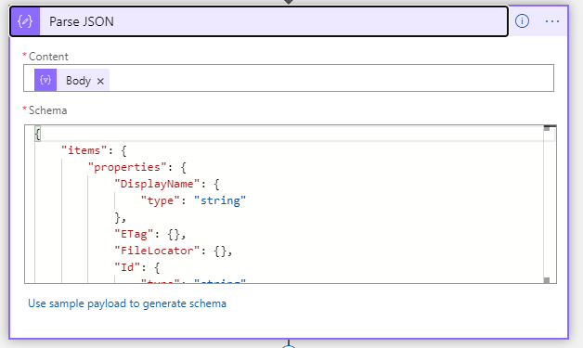
Task: Click the schema scrollbar bottom handle
Action: tap(547, 280)
